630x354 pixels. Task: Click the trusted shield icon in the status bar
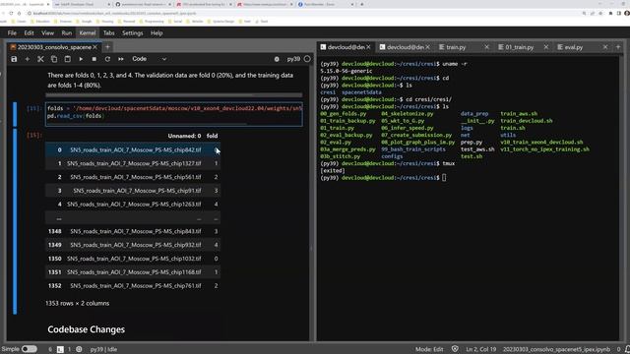(455, 349)
